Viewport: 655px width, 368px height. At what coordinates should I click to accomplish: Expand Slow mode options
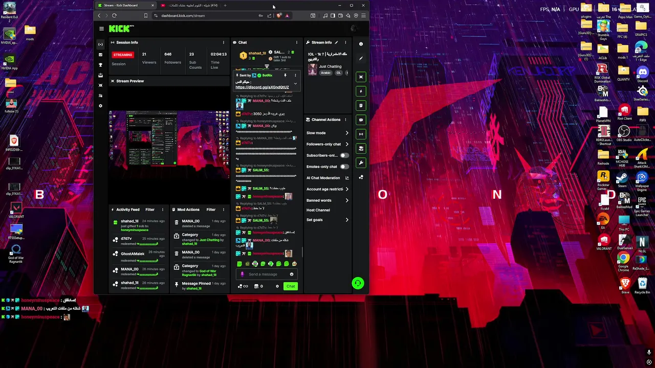pos(347,133)
